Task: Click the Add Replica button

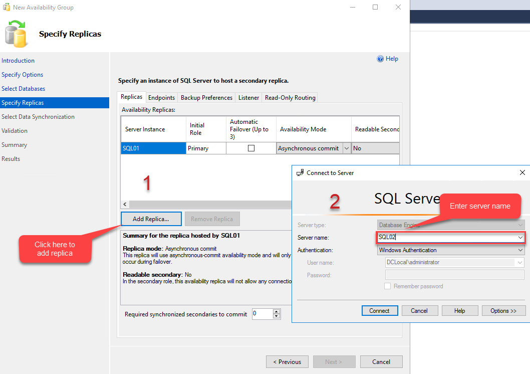Action: (x=151, y=219)
